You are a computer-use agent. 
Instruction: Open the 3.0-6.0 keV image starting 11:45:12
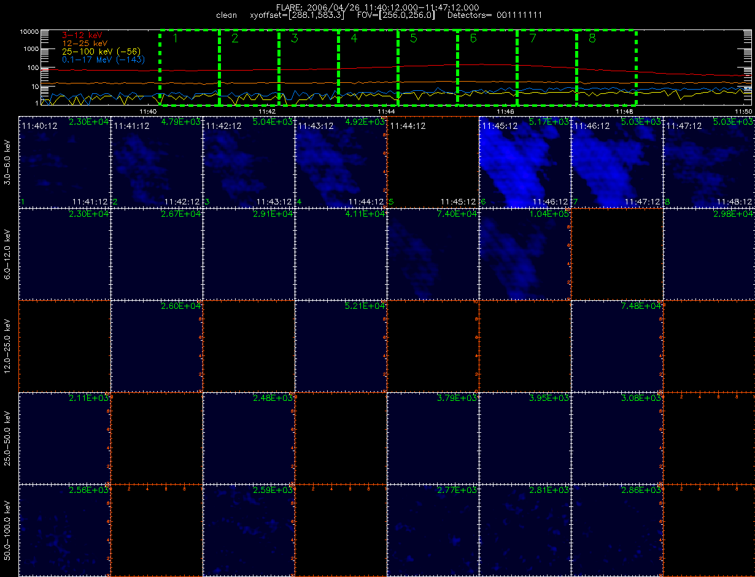pyautogui.click(x=525, y=161)
